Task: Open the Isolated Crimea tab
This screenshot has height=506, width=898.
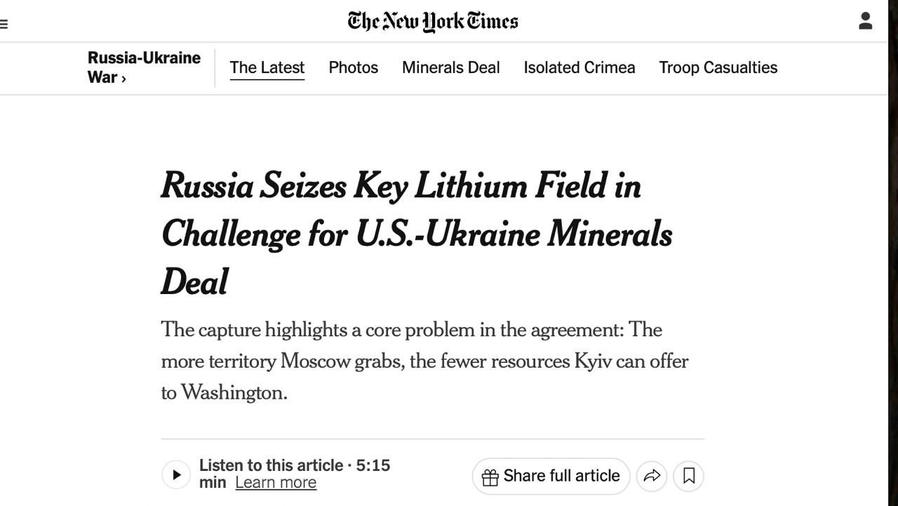Action: point(579,68)
